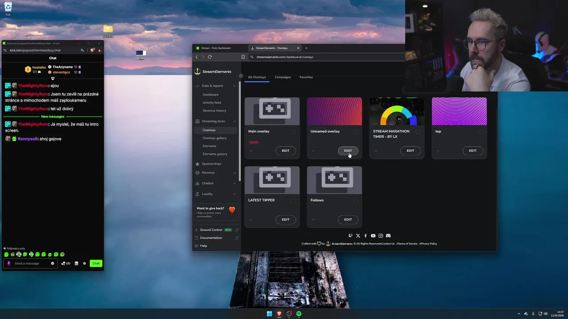Open Follows overlay three-dot options menu
This screenshot has height=319, width=568.
pos(313,219)
